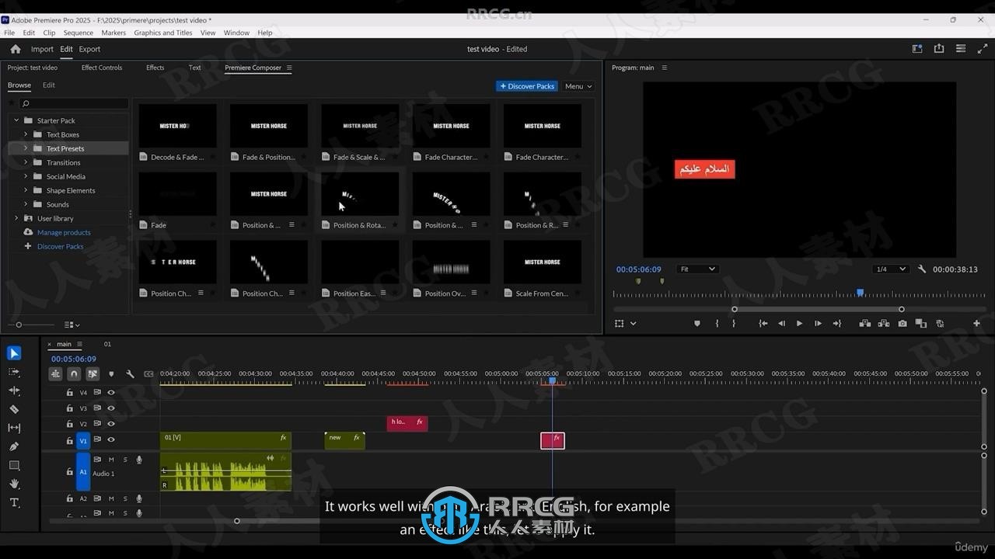Select the Ripple Edit tool
This screenshot has width=995, height=559.
[14, 391]
